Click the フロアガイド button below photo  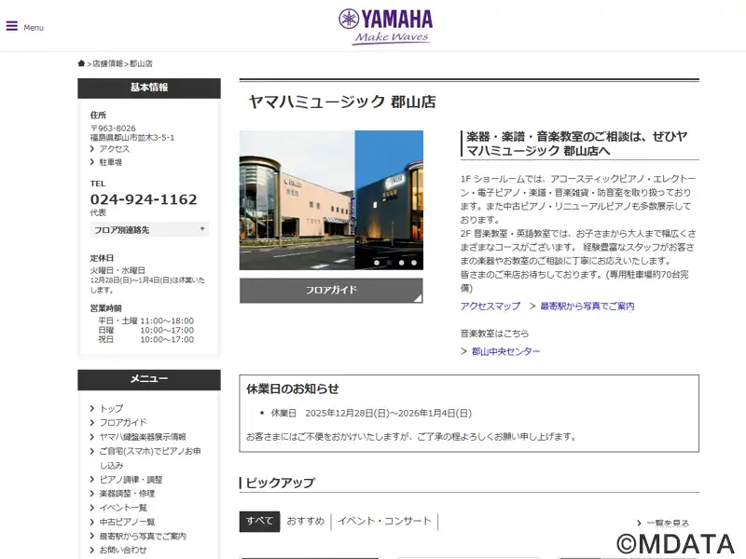coord(331,290)
